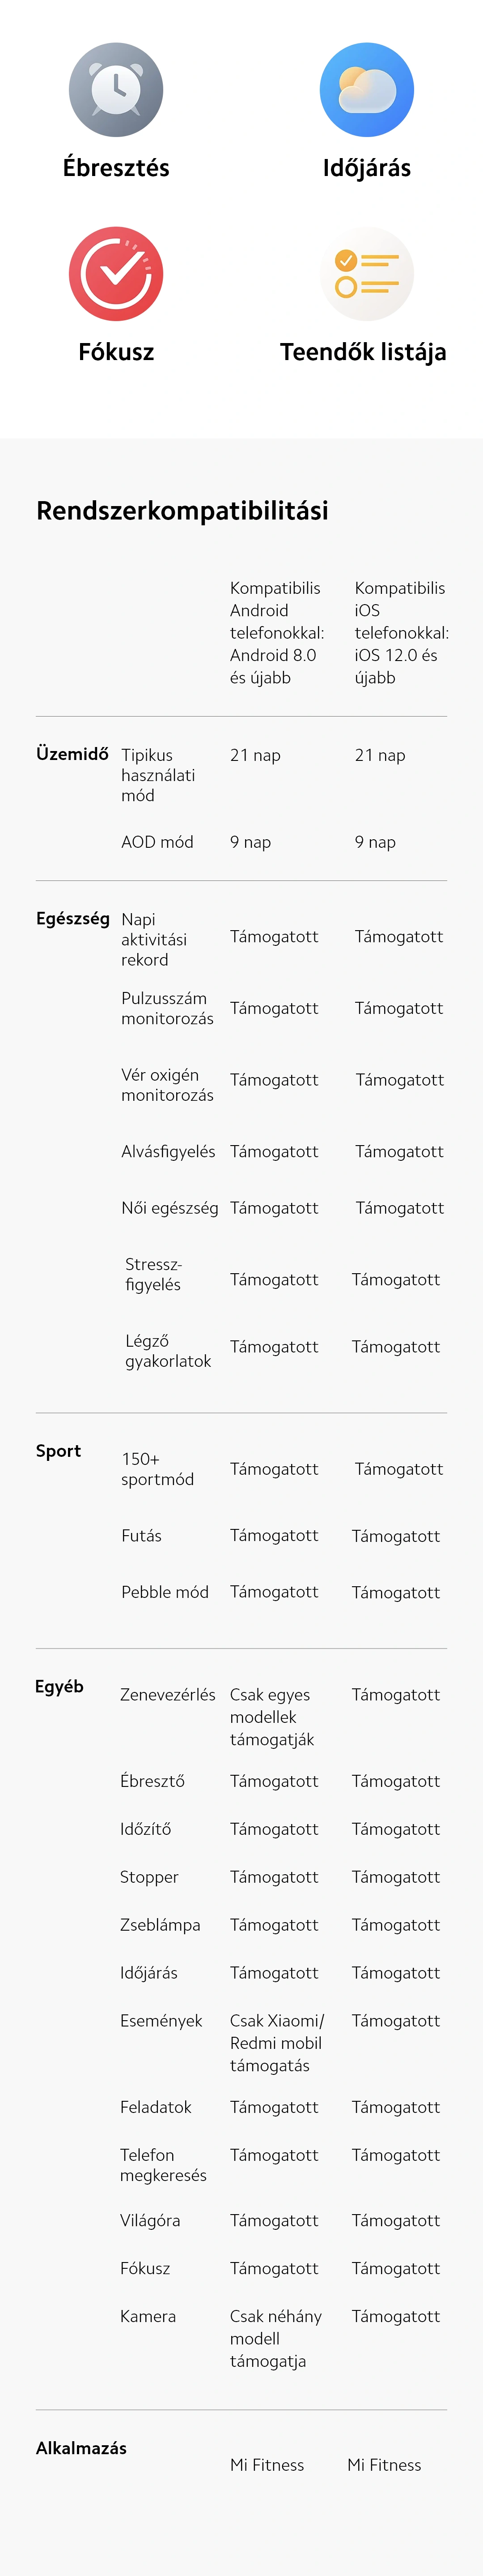The width and height of the screenshot is (483, 2576).
Task: Click the Alkalmazás section label
Action: pos(81,2448)
